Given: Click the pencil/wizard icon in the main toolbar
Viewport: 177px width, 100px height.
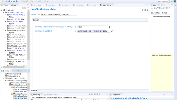Looking at the screenshot, I should point(27,1).
